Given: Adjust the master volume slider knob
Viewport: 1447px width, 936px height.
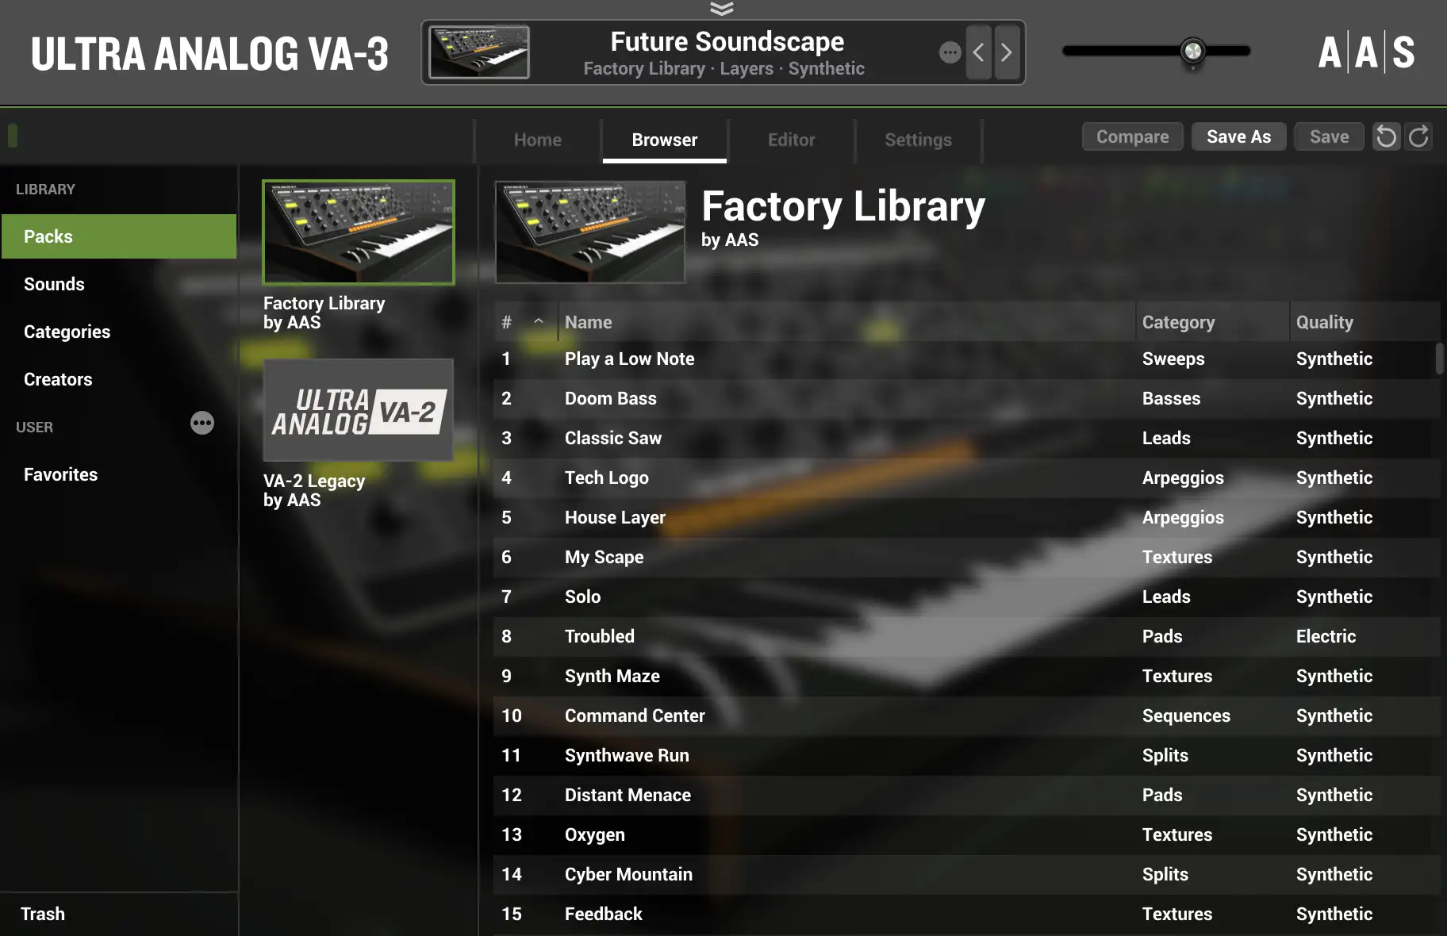Looking at the screenshot, I should coord(1192,51).
